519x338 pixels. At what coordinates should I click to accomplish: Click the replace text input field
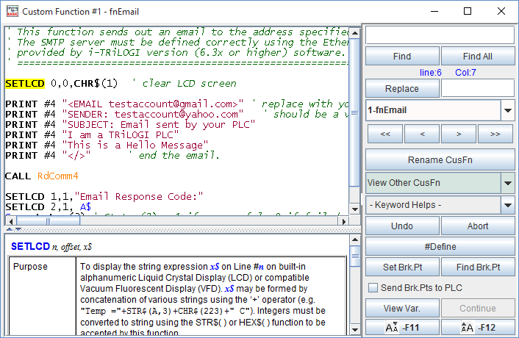tap(478, 89)
